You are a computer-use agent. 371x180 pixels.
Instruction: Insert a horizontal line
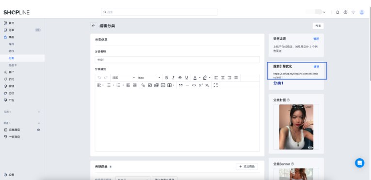tap(187, 85)
